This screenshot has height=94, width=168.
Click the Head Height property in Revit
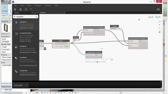coord(6,65)
